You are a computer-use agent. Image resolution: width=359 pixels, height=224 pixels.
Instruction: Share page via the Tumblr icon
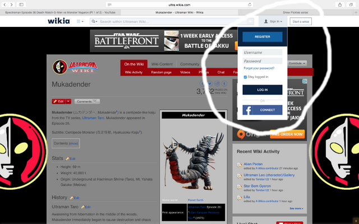[224, 83]
